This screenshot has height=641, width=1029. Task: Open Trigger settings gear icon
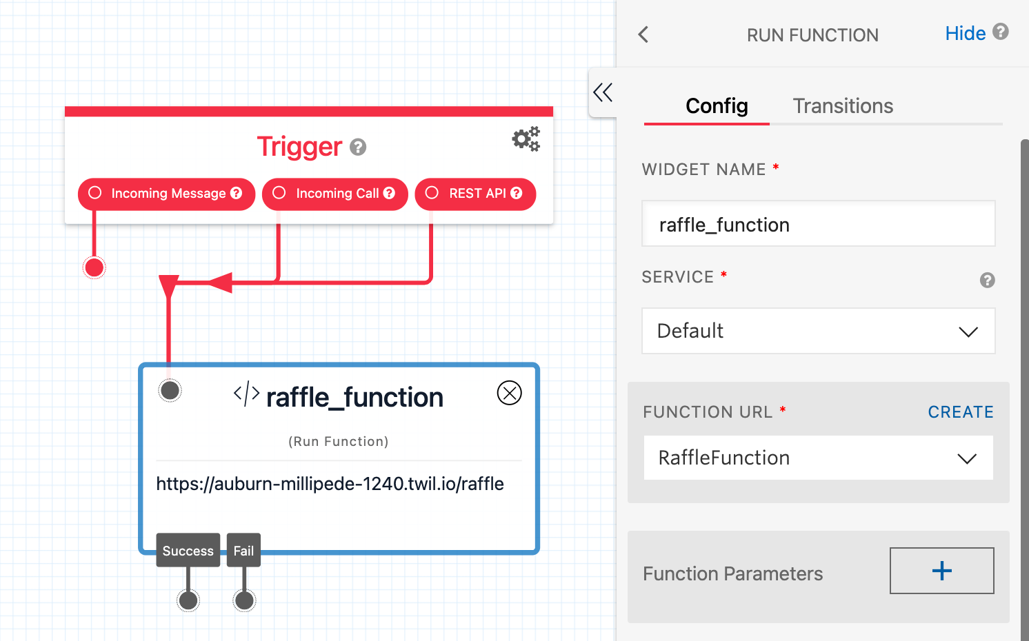tap(526, 139)
